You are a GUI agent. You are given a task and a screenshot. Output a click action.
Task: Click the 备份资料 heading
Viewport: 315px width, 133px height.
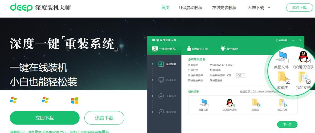(194, 92)
